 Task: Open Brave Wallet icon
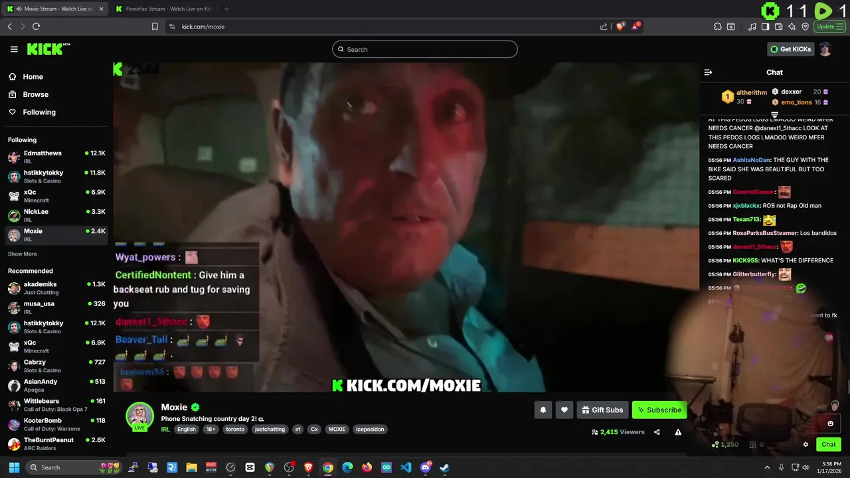pos(779,27)
